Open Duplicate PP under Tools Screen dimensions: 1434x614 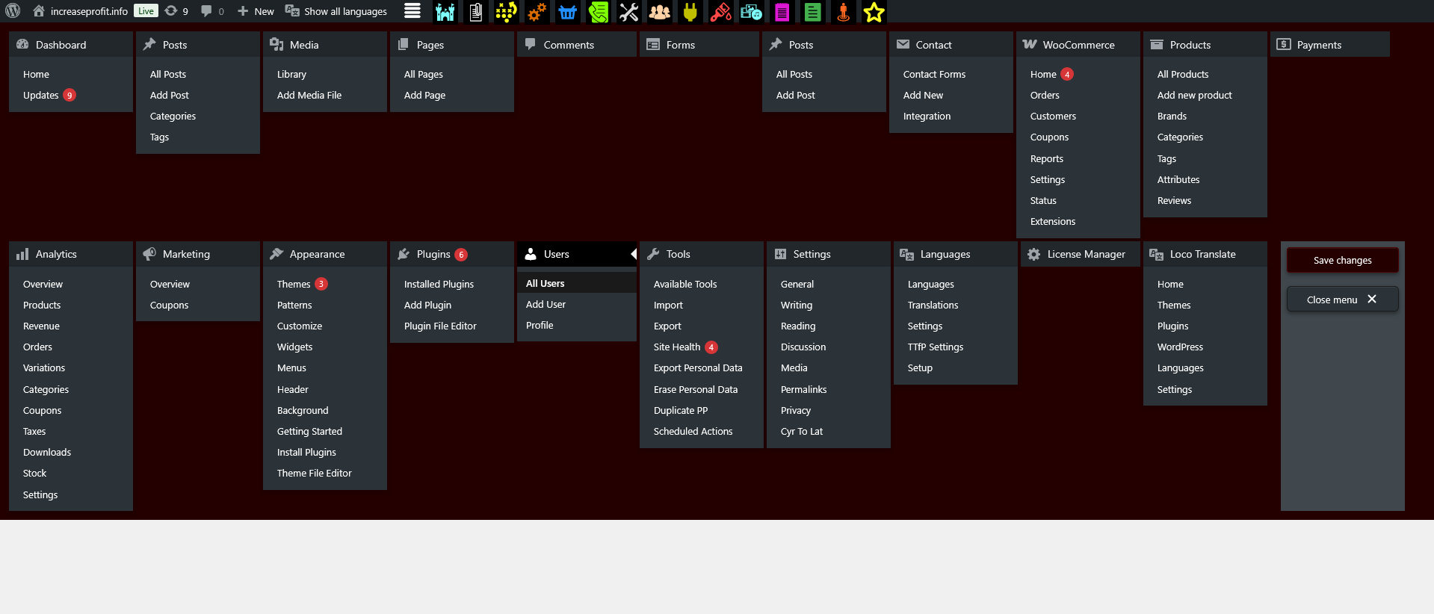coord(680,410)
